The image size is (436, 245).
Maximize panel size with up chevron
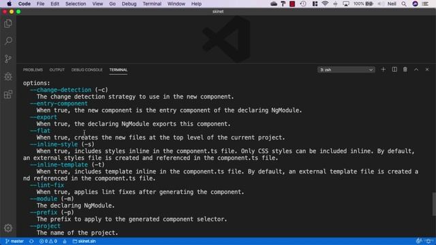pyautogui.click(x=416, y=69)
